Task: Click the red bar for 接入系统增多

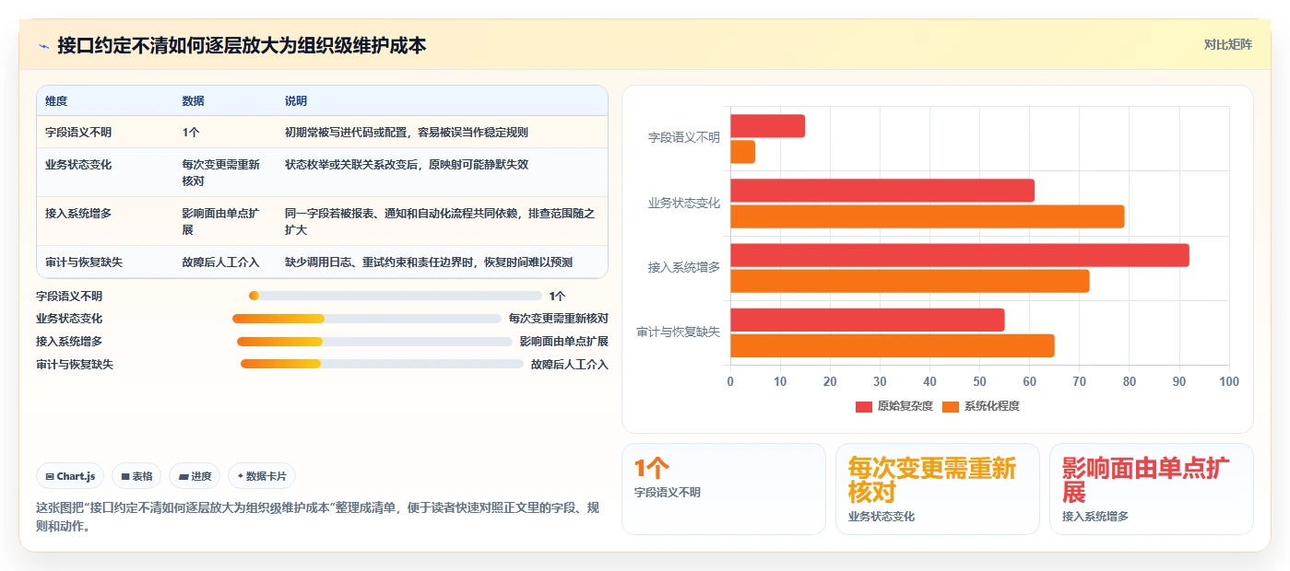Action: (960, 255)
